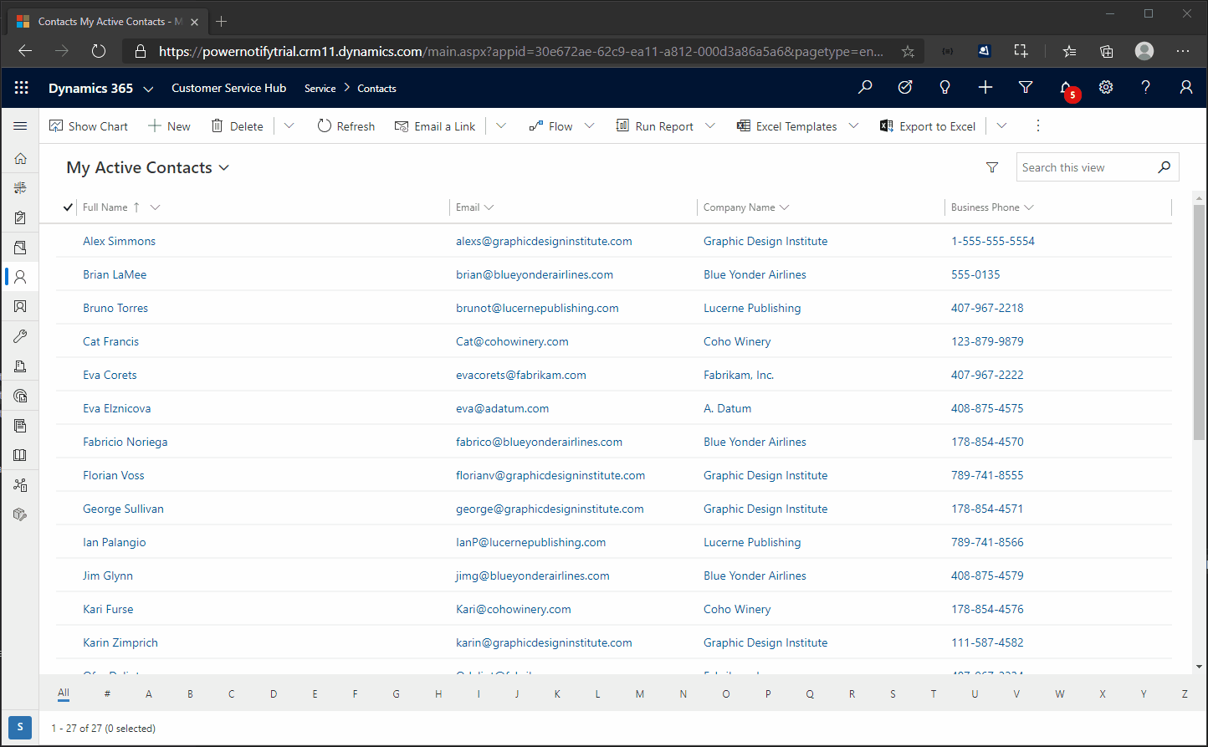The height and width of the screenshot is (747, 1208).
Task: Open the notifications bell showing 5 alerts
Action: click(1064, 87)
